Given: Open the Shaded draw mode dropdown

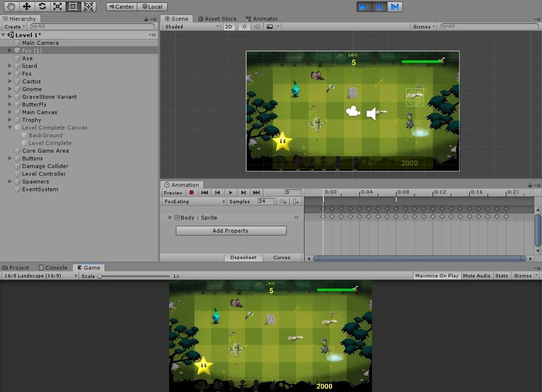Looking at the screenshot, I should pyautogui.click(x=192, y=26).
